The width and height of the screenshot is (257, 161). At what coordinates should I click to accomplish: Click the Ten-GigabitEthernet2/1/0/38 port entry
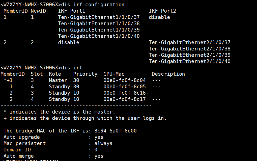(189, 49)
